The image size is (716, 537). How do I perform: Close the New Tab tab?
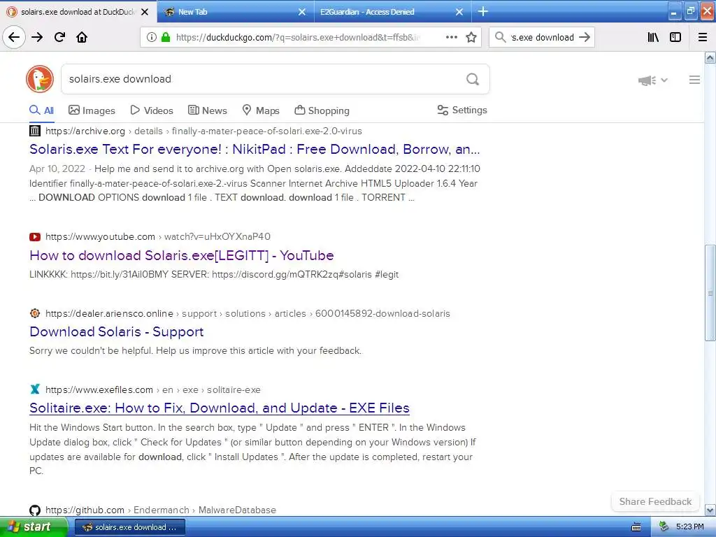(302, 12)
